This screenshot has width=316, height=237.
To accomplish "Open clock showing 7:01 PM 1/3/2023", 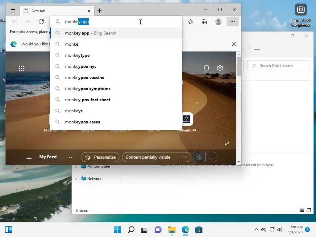I will (295, 230).
